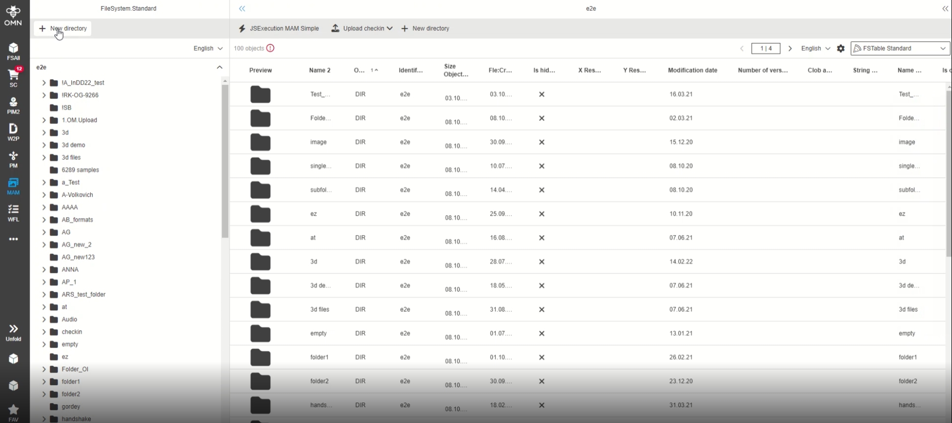Sort by Modification date column header
Screen dimensions: 952x423
692,70
